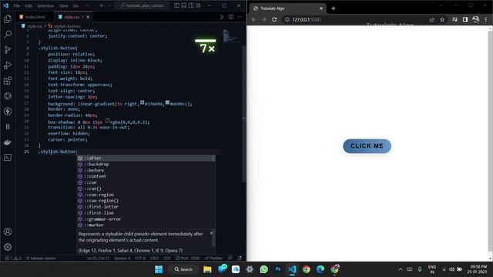The height and width of the screenshot is (277, 493).
Task: Open the Go menu
Action: tap(75, 5)
